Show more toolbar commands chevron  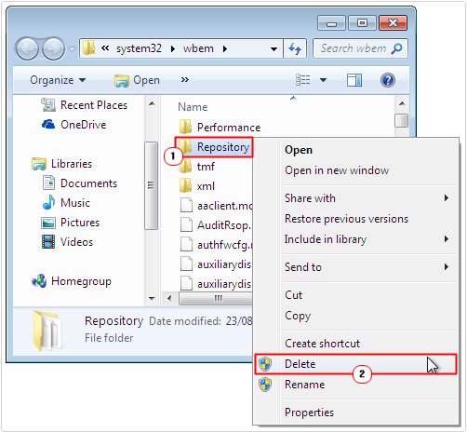click(185, 80)
